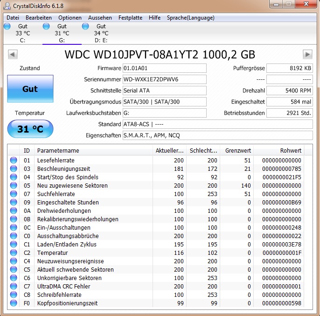The width and height of the screenshot is (320, 316).
Task: Click the CrystalDiskInfo title bar app icon
Action: 7,6
